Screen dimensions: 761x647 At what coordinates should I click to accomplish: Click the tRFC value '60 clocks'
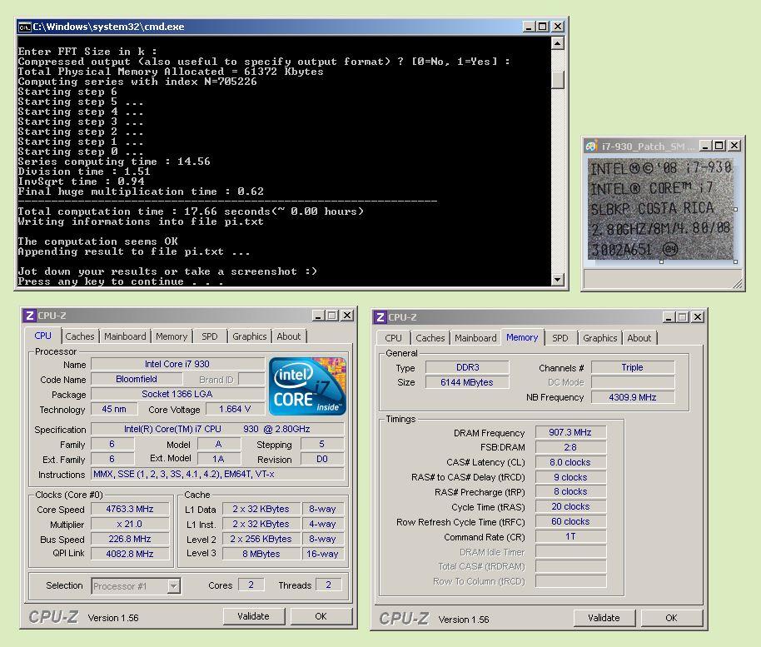pyautogui.click(x=571, y=522)
